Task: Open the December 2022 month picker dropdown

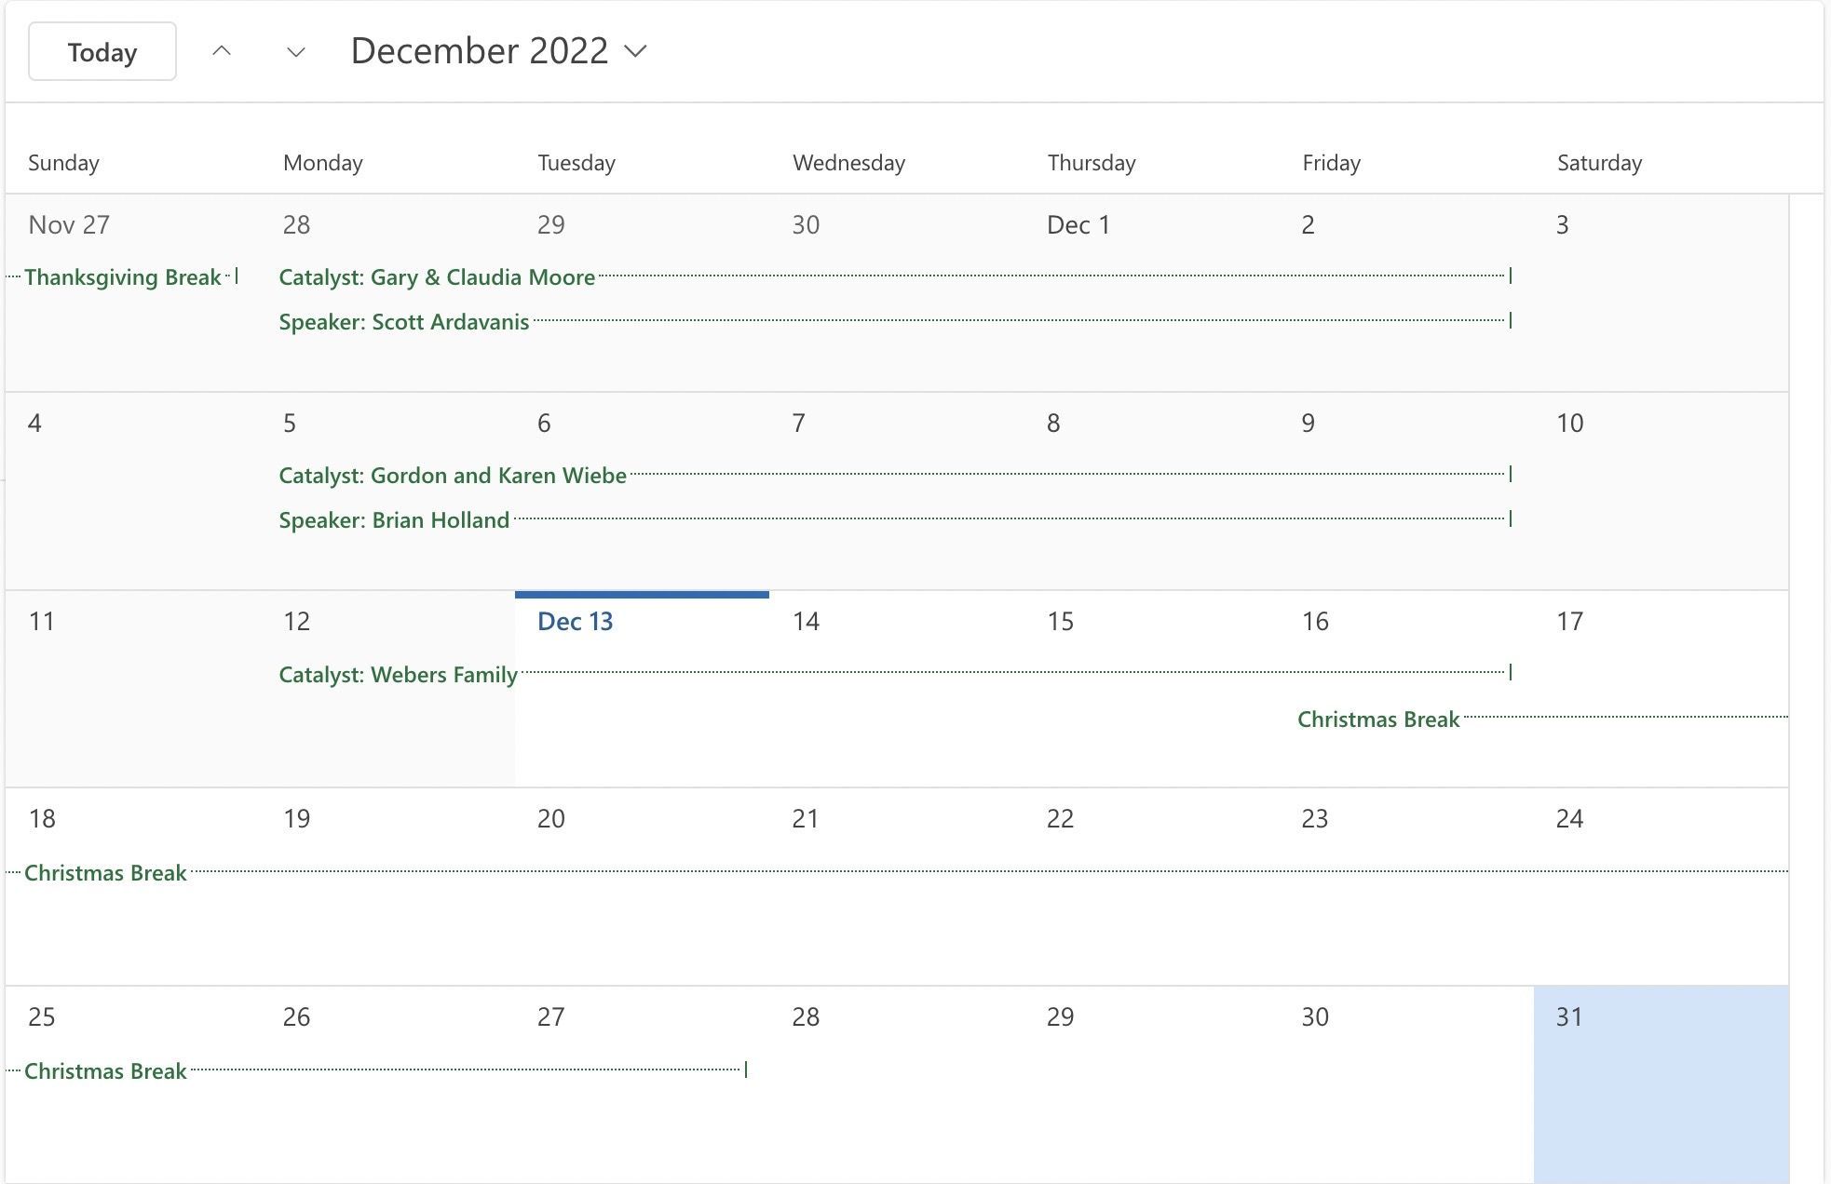Action: coord(498,50)
